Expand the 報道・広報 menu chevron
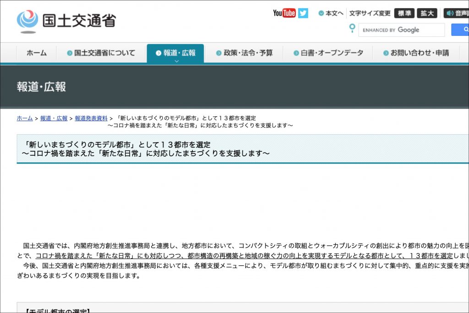The image size is (469, 313). 176,60
